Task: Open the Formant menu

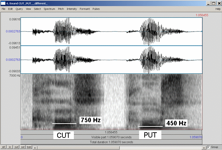Action: pyautogui.click(x=84, y=8)
